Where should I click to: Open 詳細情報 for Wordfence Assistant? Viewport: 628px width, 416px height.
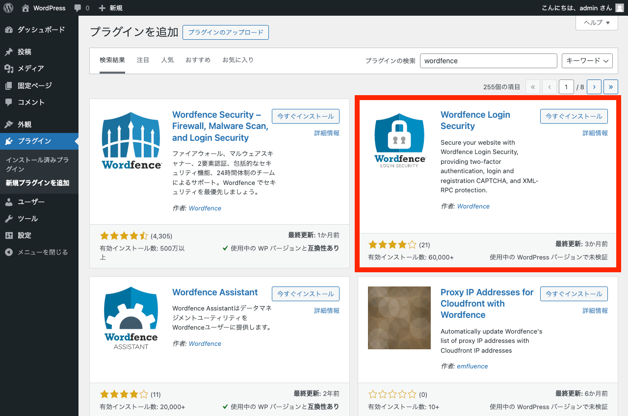(x=327, y=311)
